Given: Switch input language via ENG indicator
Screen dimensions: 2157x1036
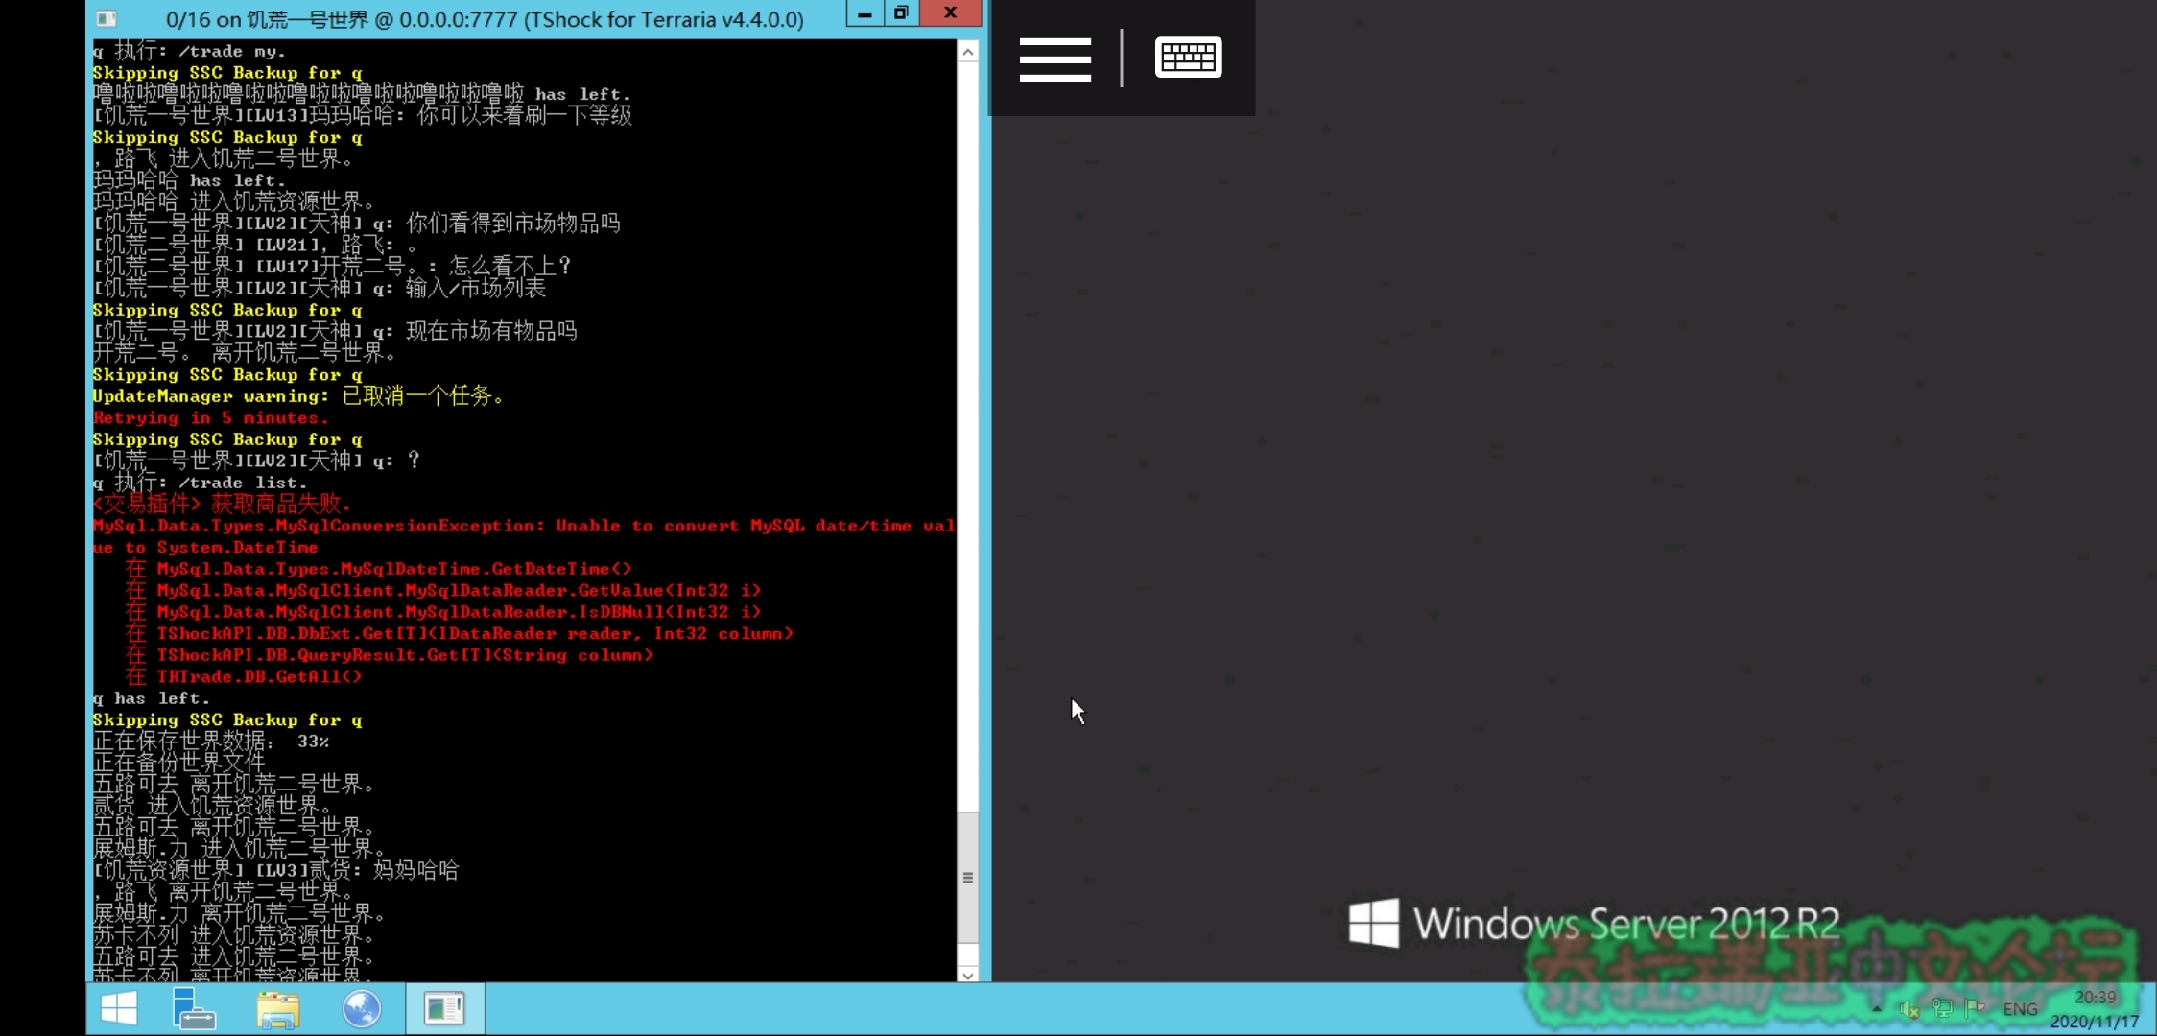Looking at the screenshot, I should click(2020, 1009).
